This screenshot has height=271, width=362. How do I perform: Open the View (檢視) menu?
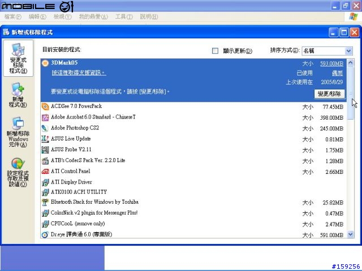tap(62, 16)
